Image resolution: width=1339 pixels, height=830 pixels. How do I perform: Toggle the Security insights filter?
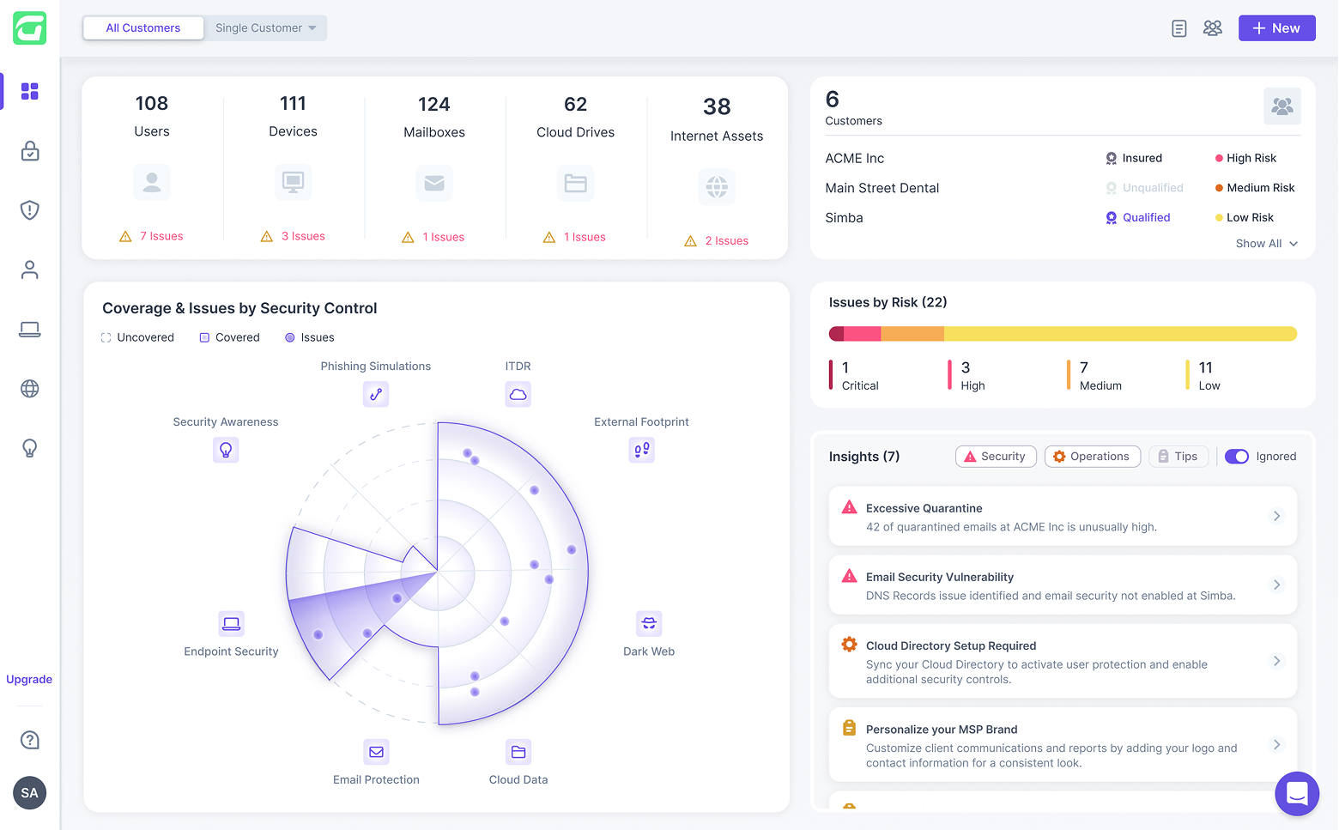tap(996, 457)
